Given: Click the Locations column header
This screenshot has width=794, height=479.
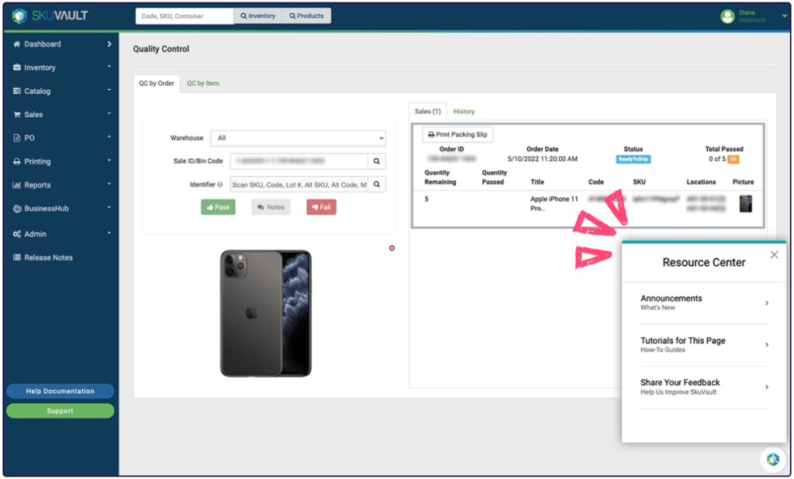Looking at the screenshot, I should [701, 182].
